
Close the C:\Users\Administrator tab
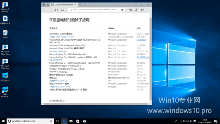pyautogui.click(x=76, y=4)
